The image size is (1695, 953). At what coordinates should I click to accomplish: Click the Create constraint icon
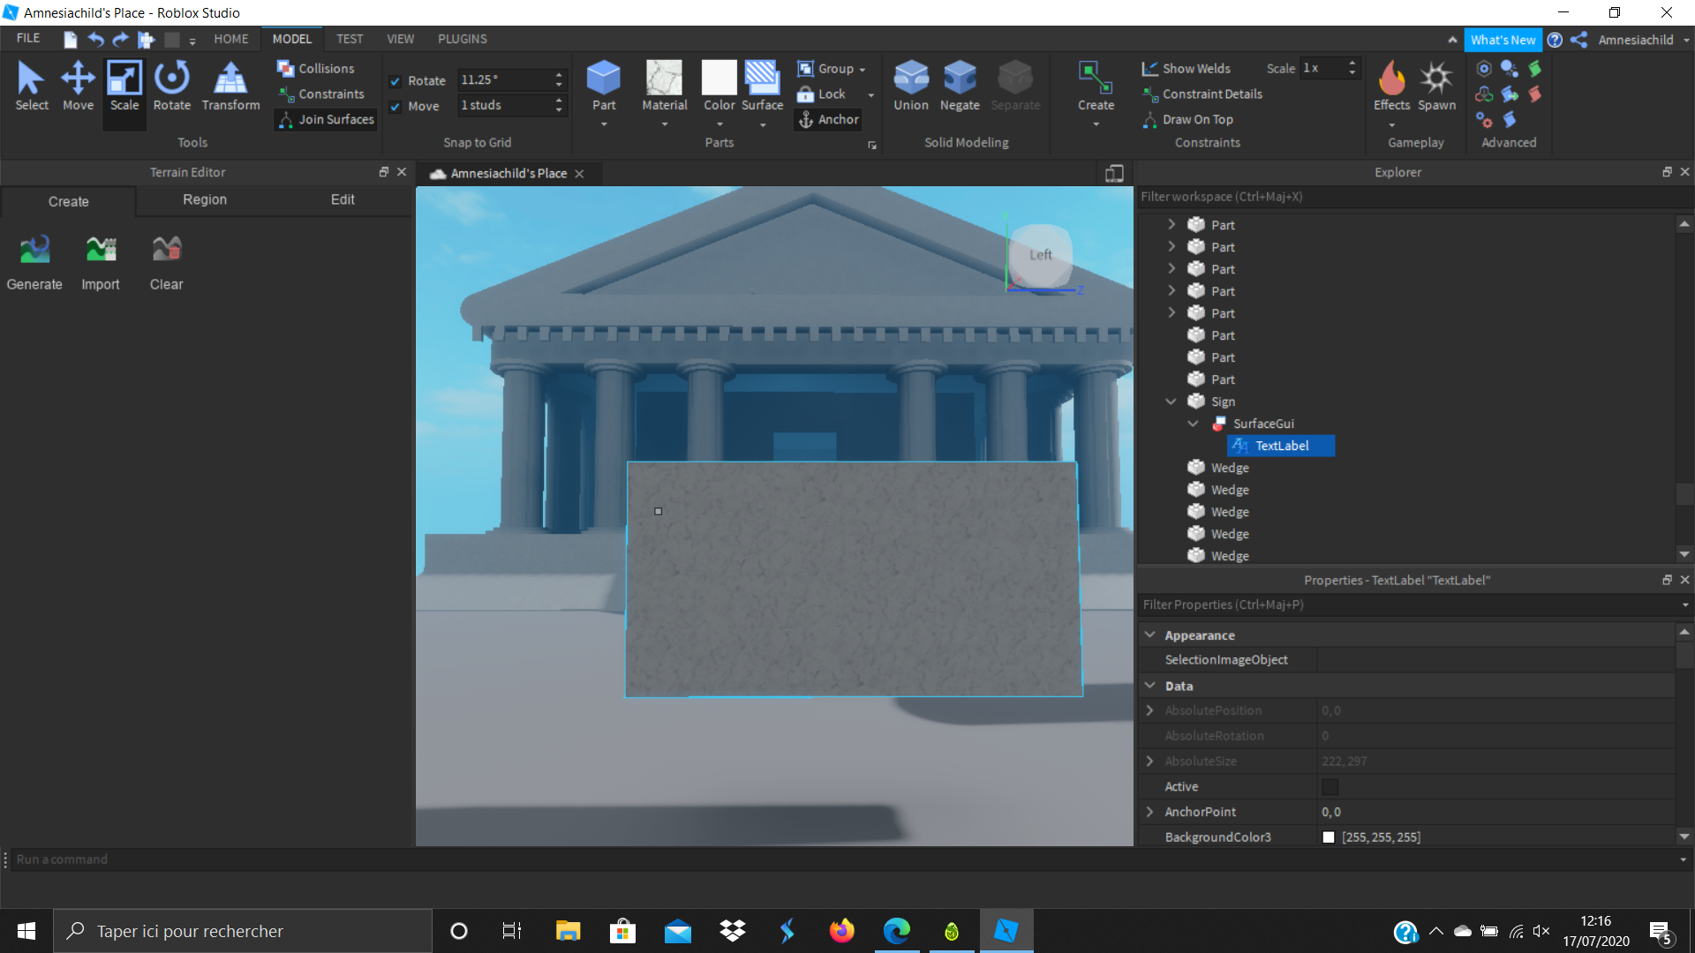1096,86
